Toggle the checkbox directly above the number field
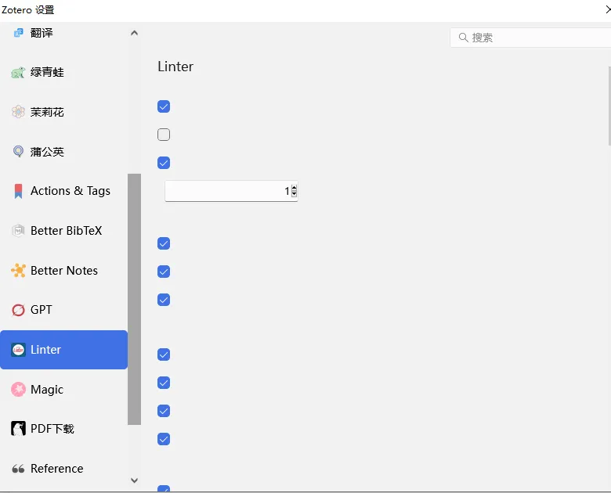Image resolution: width=611 pixels, height=493 pixels. [x=164, y=163]
